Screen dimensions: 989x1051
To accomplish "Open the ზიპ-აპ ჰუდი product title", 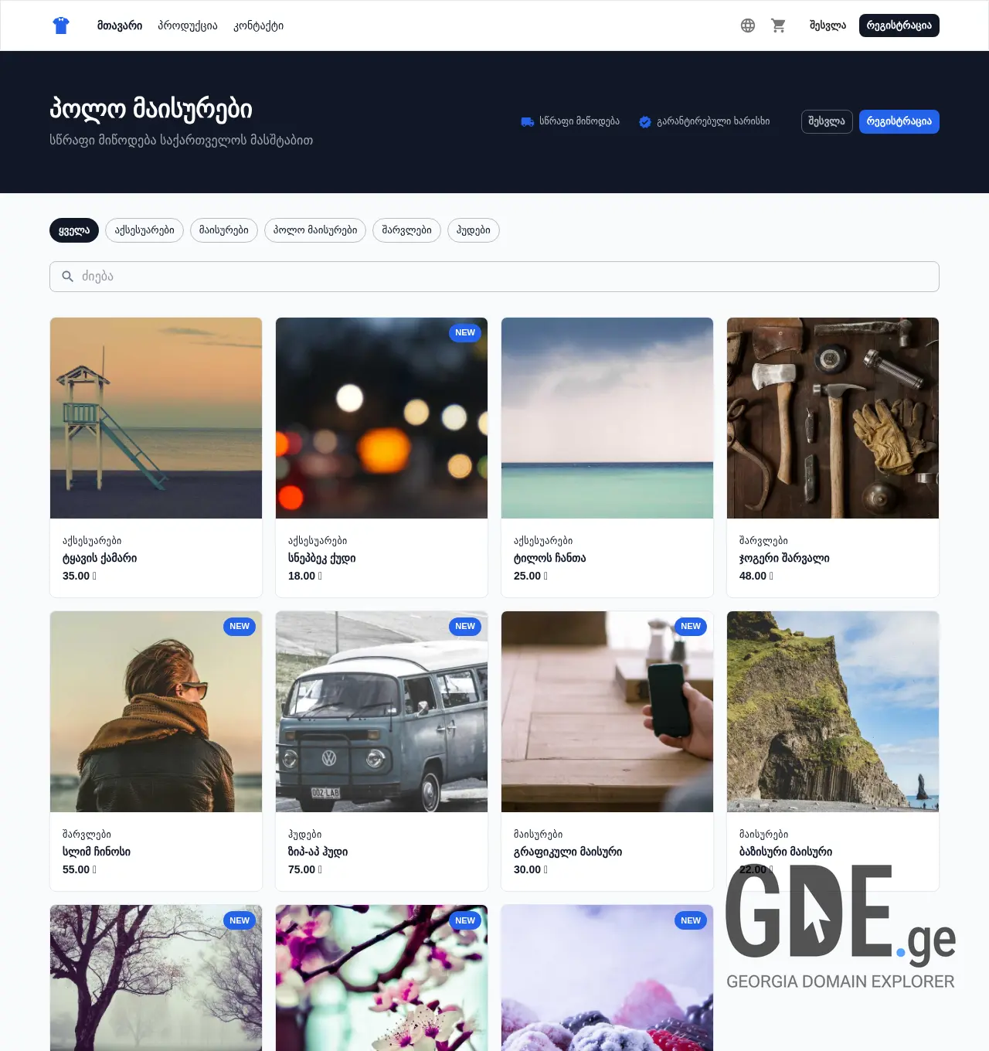I will click(x=318, y=852).
